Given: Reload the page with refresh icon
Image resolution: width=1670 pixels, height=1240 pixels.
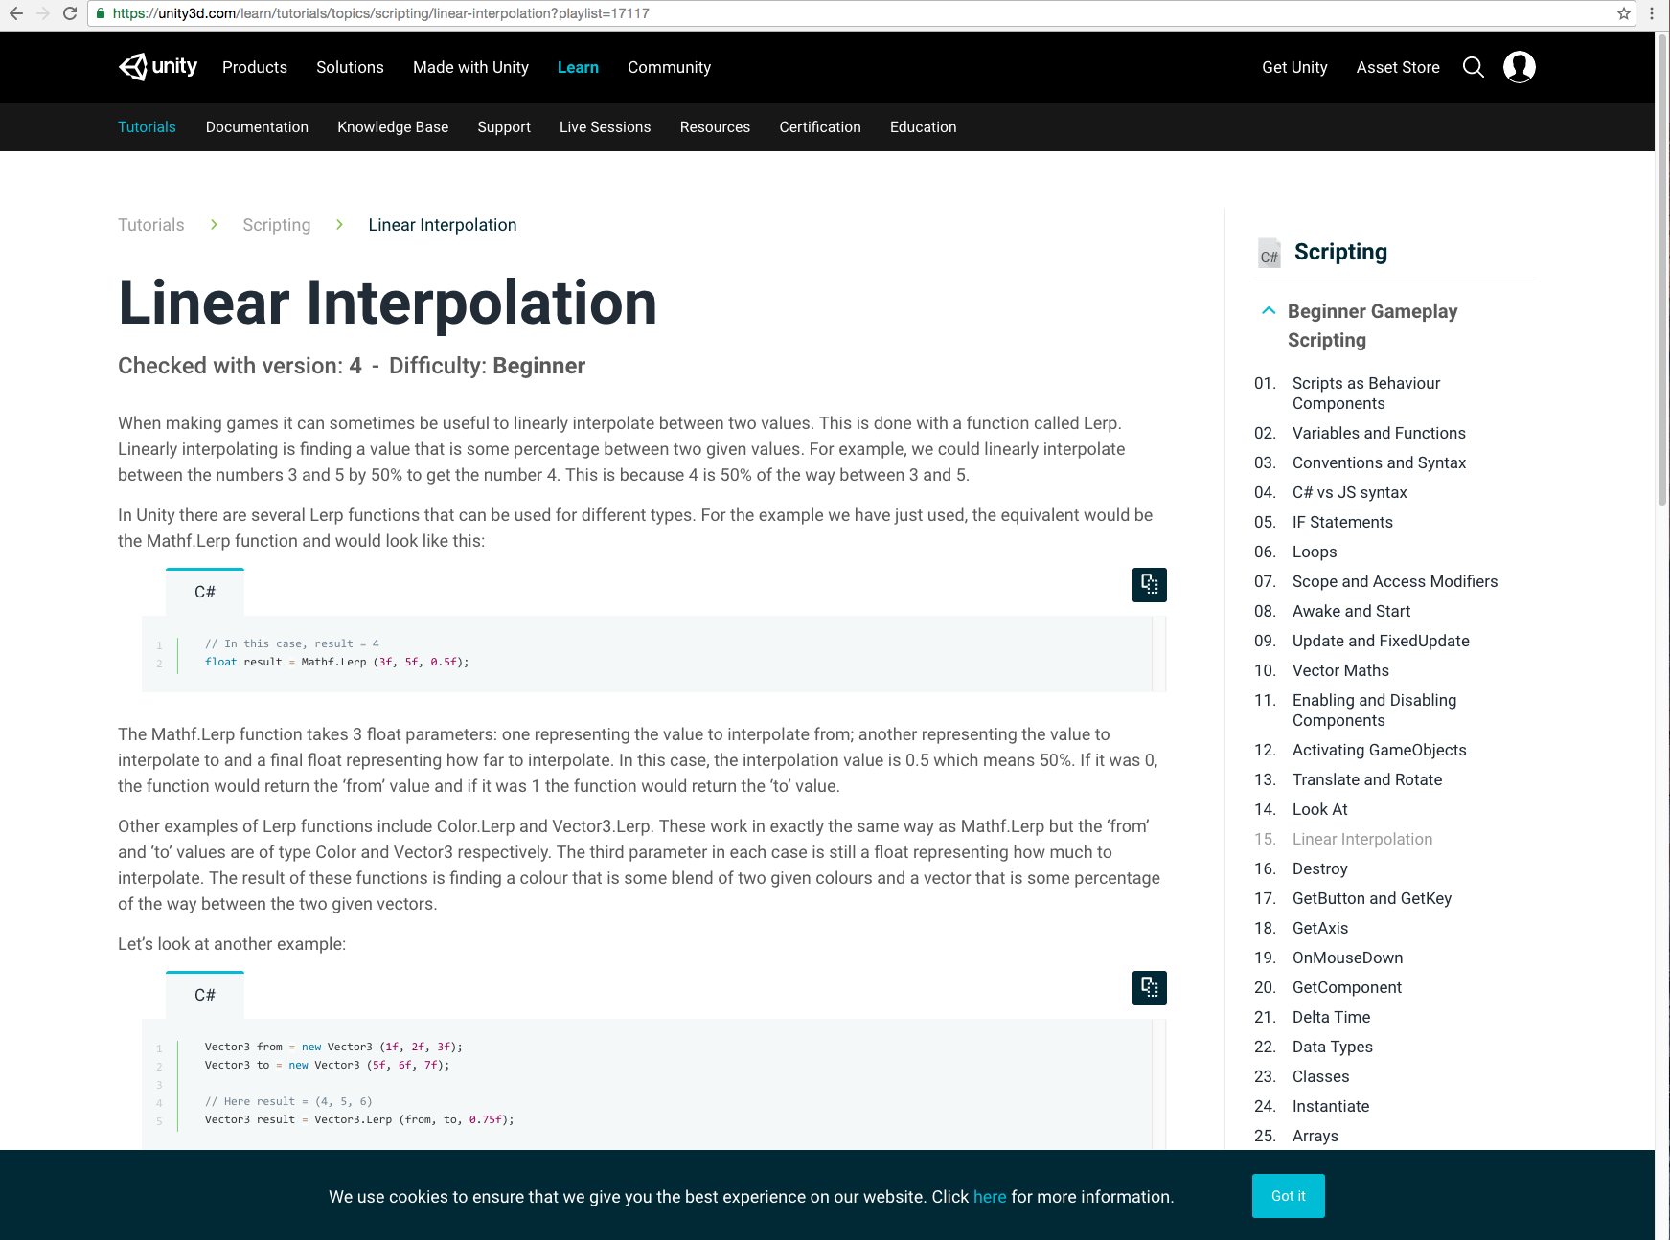Looking at the screenshot, I should 70,13.
